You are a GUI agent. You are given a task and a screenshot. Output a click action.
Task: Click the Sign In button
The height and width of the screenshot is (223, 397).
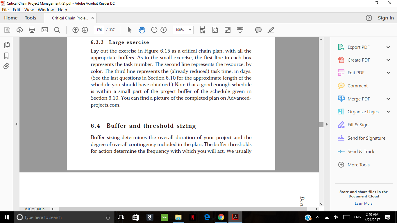point(386,18)
